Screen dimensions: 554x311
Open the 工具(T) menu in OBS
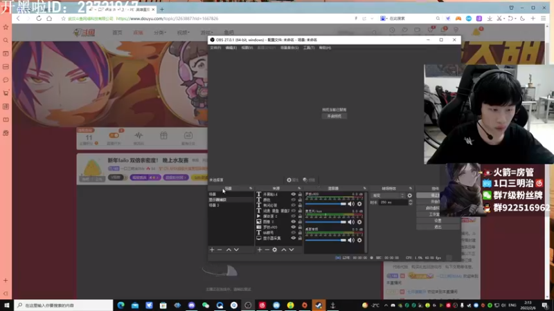point(309,48)
